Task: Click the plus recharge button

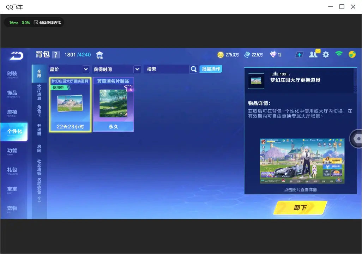Action: [x=299, y=55]
